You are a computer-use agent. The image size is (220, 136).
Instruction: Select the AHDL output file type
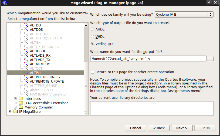point(93,29)
